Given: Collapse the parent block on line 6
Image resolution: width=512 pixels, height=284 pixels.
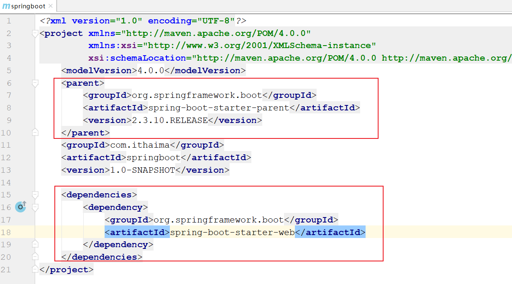Looking at the screenshot, I should pos(35,83).
